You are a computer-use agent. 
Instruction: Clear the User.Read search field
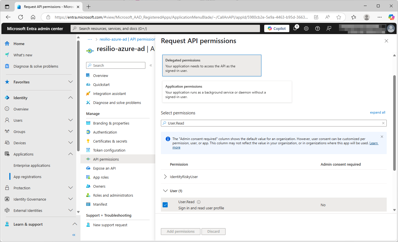pyautogui.click(x=383, y=123)
